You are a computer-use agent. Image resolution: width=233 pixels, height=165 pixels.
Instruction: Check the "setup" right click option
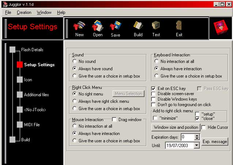198,114
